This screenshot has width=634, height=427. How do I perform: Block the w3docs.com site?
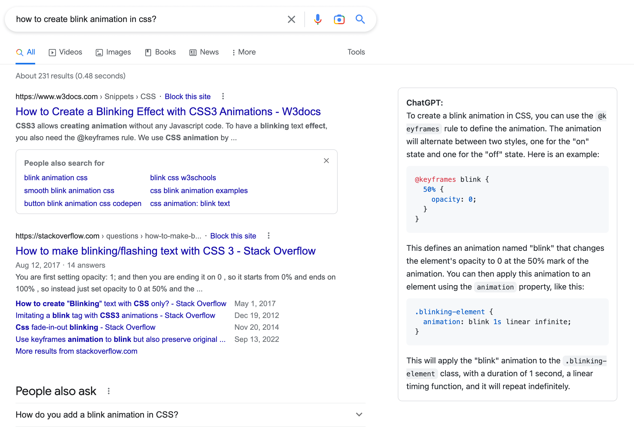coord(187,96)
